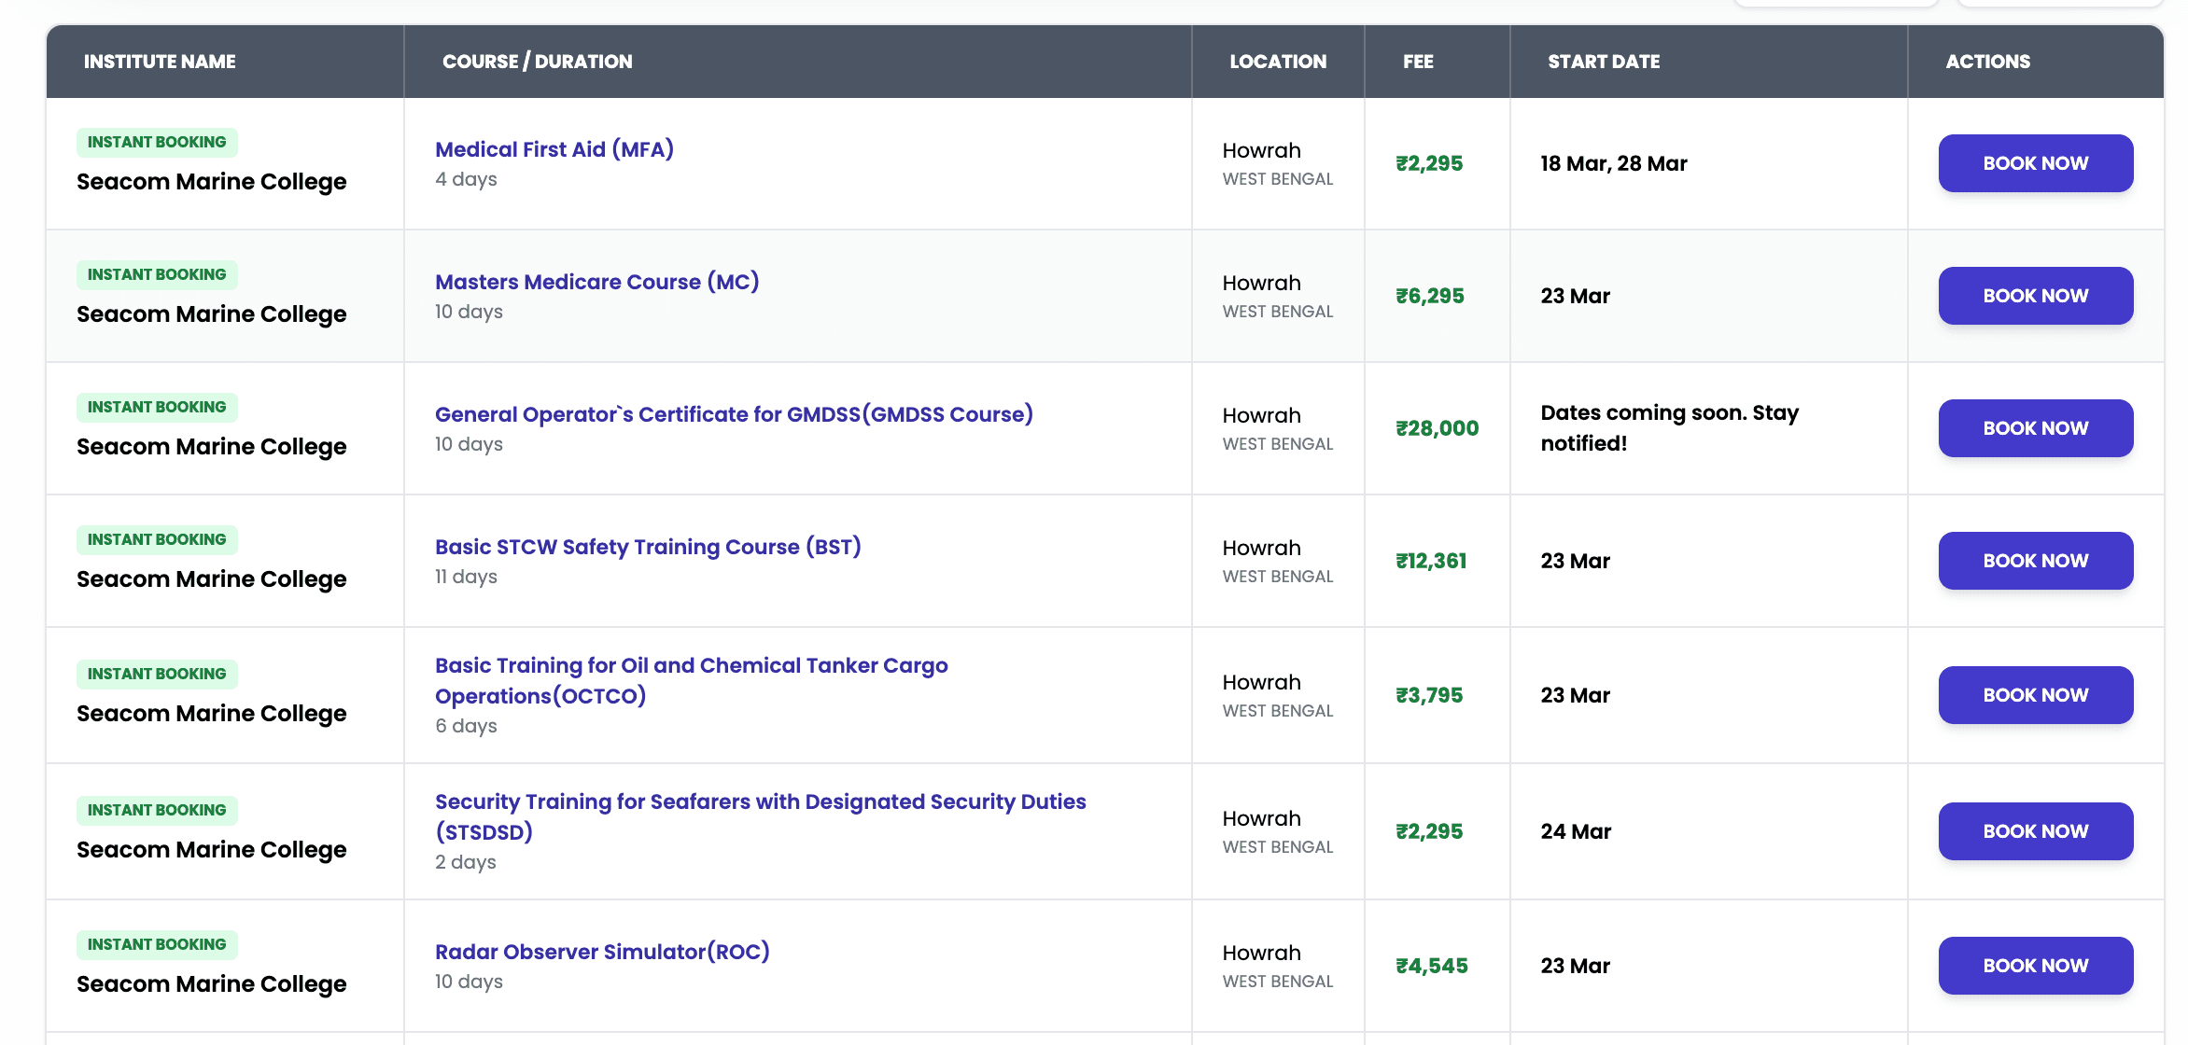The width and height of the screenshot is (2188, 1045).
Task: Book the Medical First Aid course
Action: pyautogui.click(x=2035, y=163)
